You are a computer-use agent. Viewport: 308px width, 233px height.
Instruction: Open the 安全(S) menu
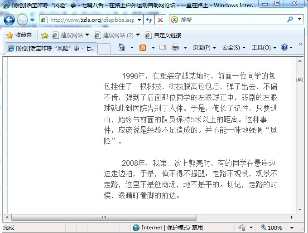tap(234, 48)
